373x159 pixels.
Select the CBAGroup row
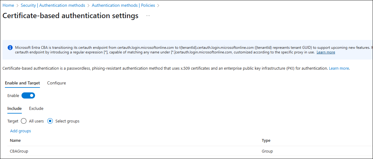click(x=187, y=151)
